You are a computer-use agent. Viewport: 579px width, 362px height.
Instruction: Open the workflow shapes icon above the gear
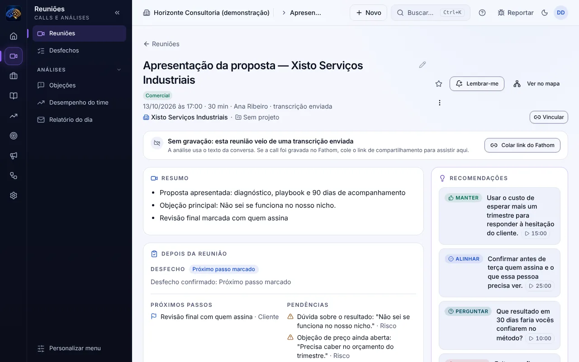pos(14,176)
